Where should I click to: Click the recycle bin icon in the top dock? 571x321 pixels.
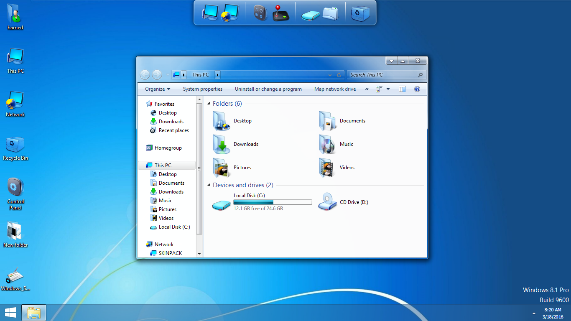pyautogui.click(x=360, y=13)
